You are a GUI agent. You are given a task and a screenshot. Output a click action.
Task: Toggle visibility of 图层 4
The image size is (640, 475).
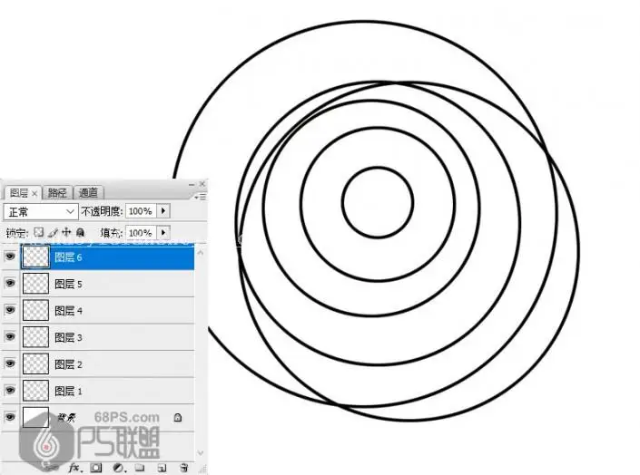(x=10, y=310)
